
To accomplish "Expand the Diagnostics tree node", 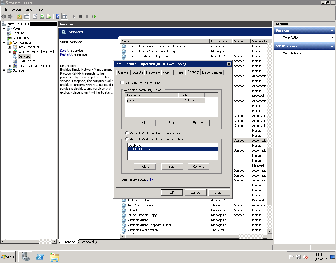I will 4,38.
